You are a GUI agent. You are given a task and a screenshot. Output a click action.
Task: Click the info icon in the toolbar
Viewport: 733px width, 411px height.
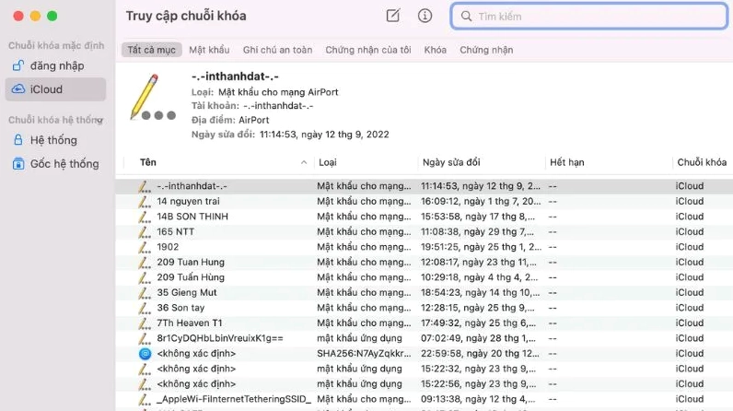[x=425, y=16]
